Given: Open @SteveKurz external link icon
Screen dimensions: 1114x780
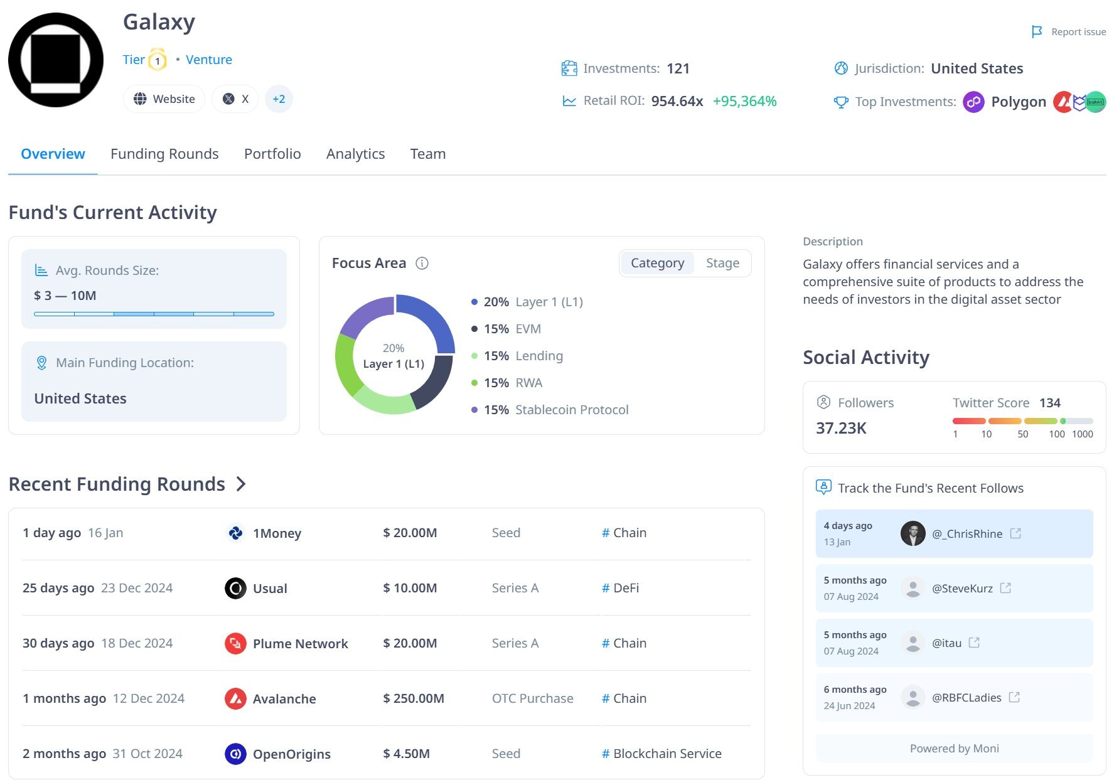Looking at the screenshot, I should 1005,588.
